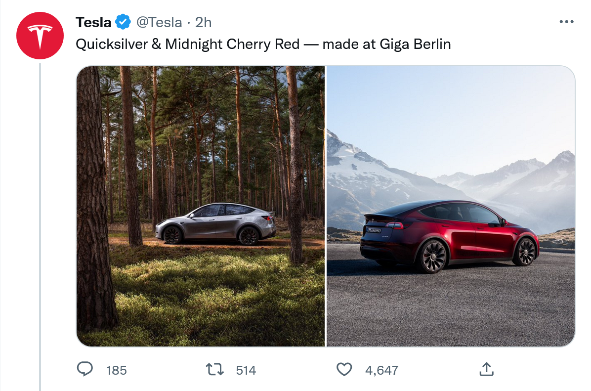Click the blue verified badge
Viewport: 591px width, 391px height.
123,22
